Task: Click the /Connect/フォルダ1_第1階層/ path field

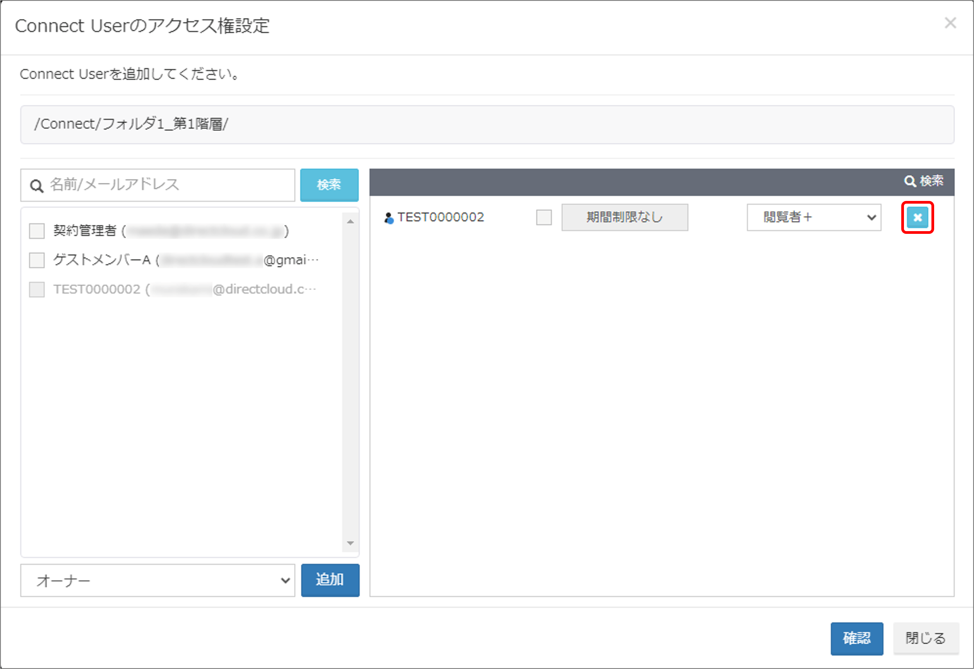Action: tap(487, 125)
